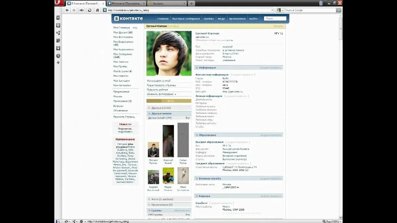
Task: Open 'главная' in VK top menu
Action: pos(163,19)
